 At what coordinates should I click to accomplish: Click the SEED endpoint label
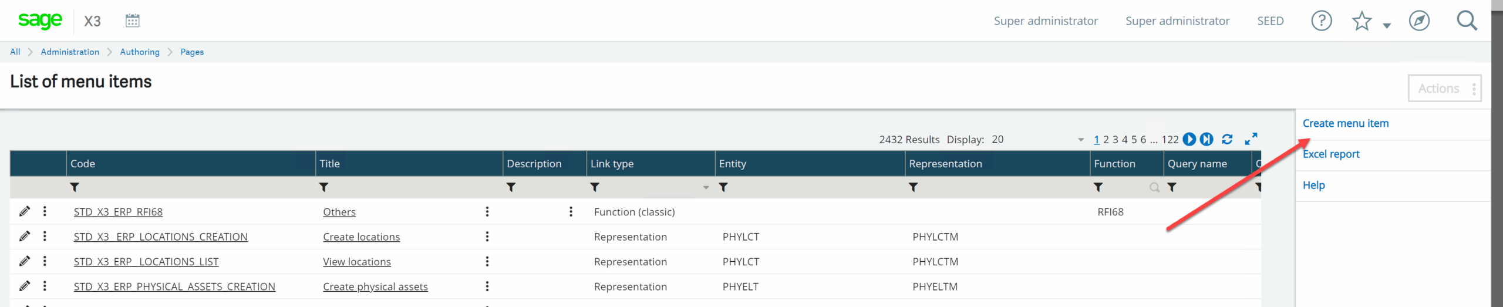coord(1271,21)
